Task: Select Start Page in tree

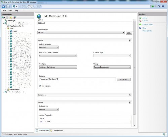Action: click(11, 20)
